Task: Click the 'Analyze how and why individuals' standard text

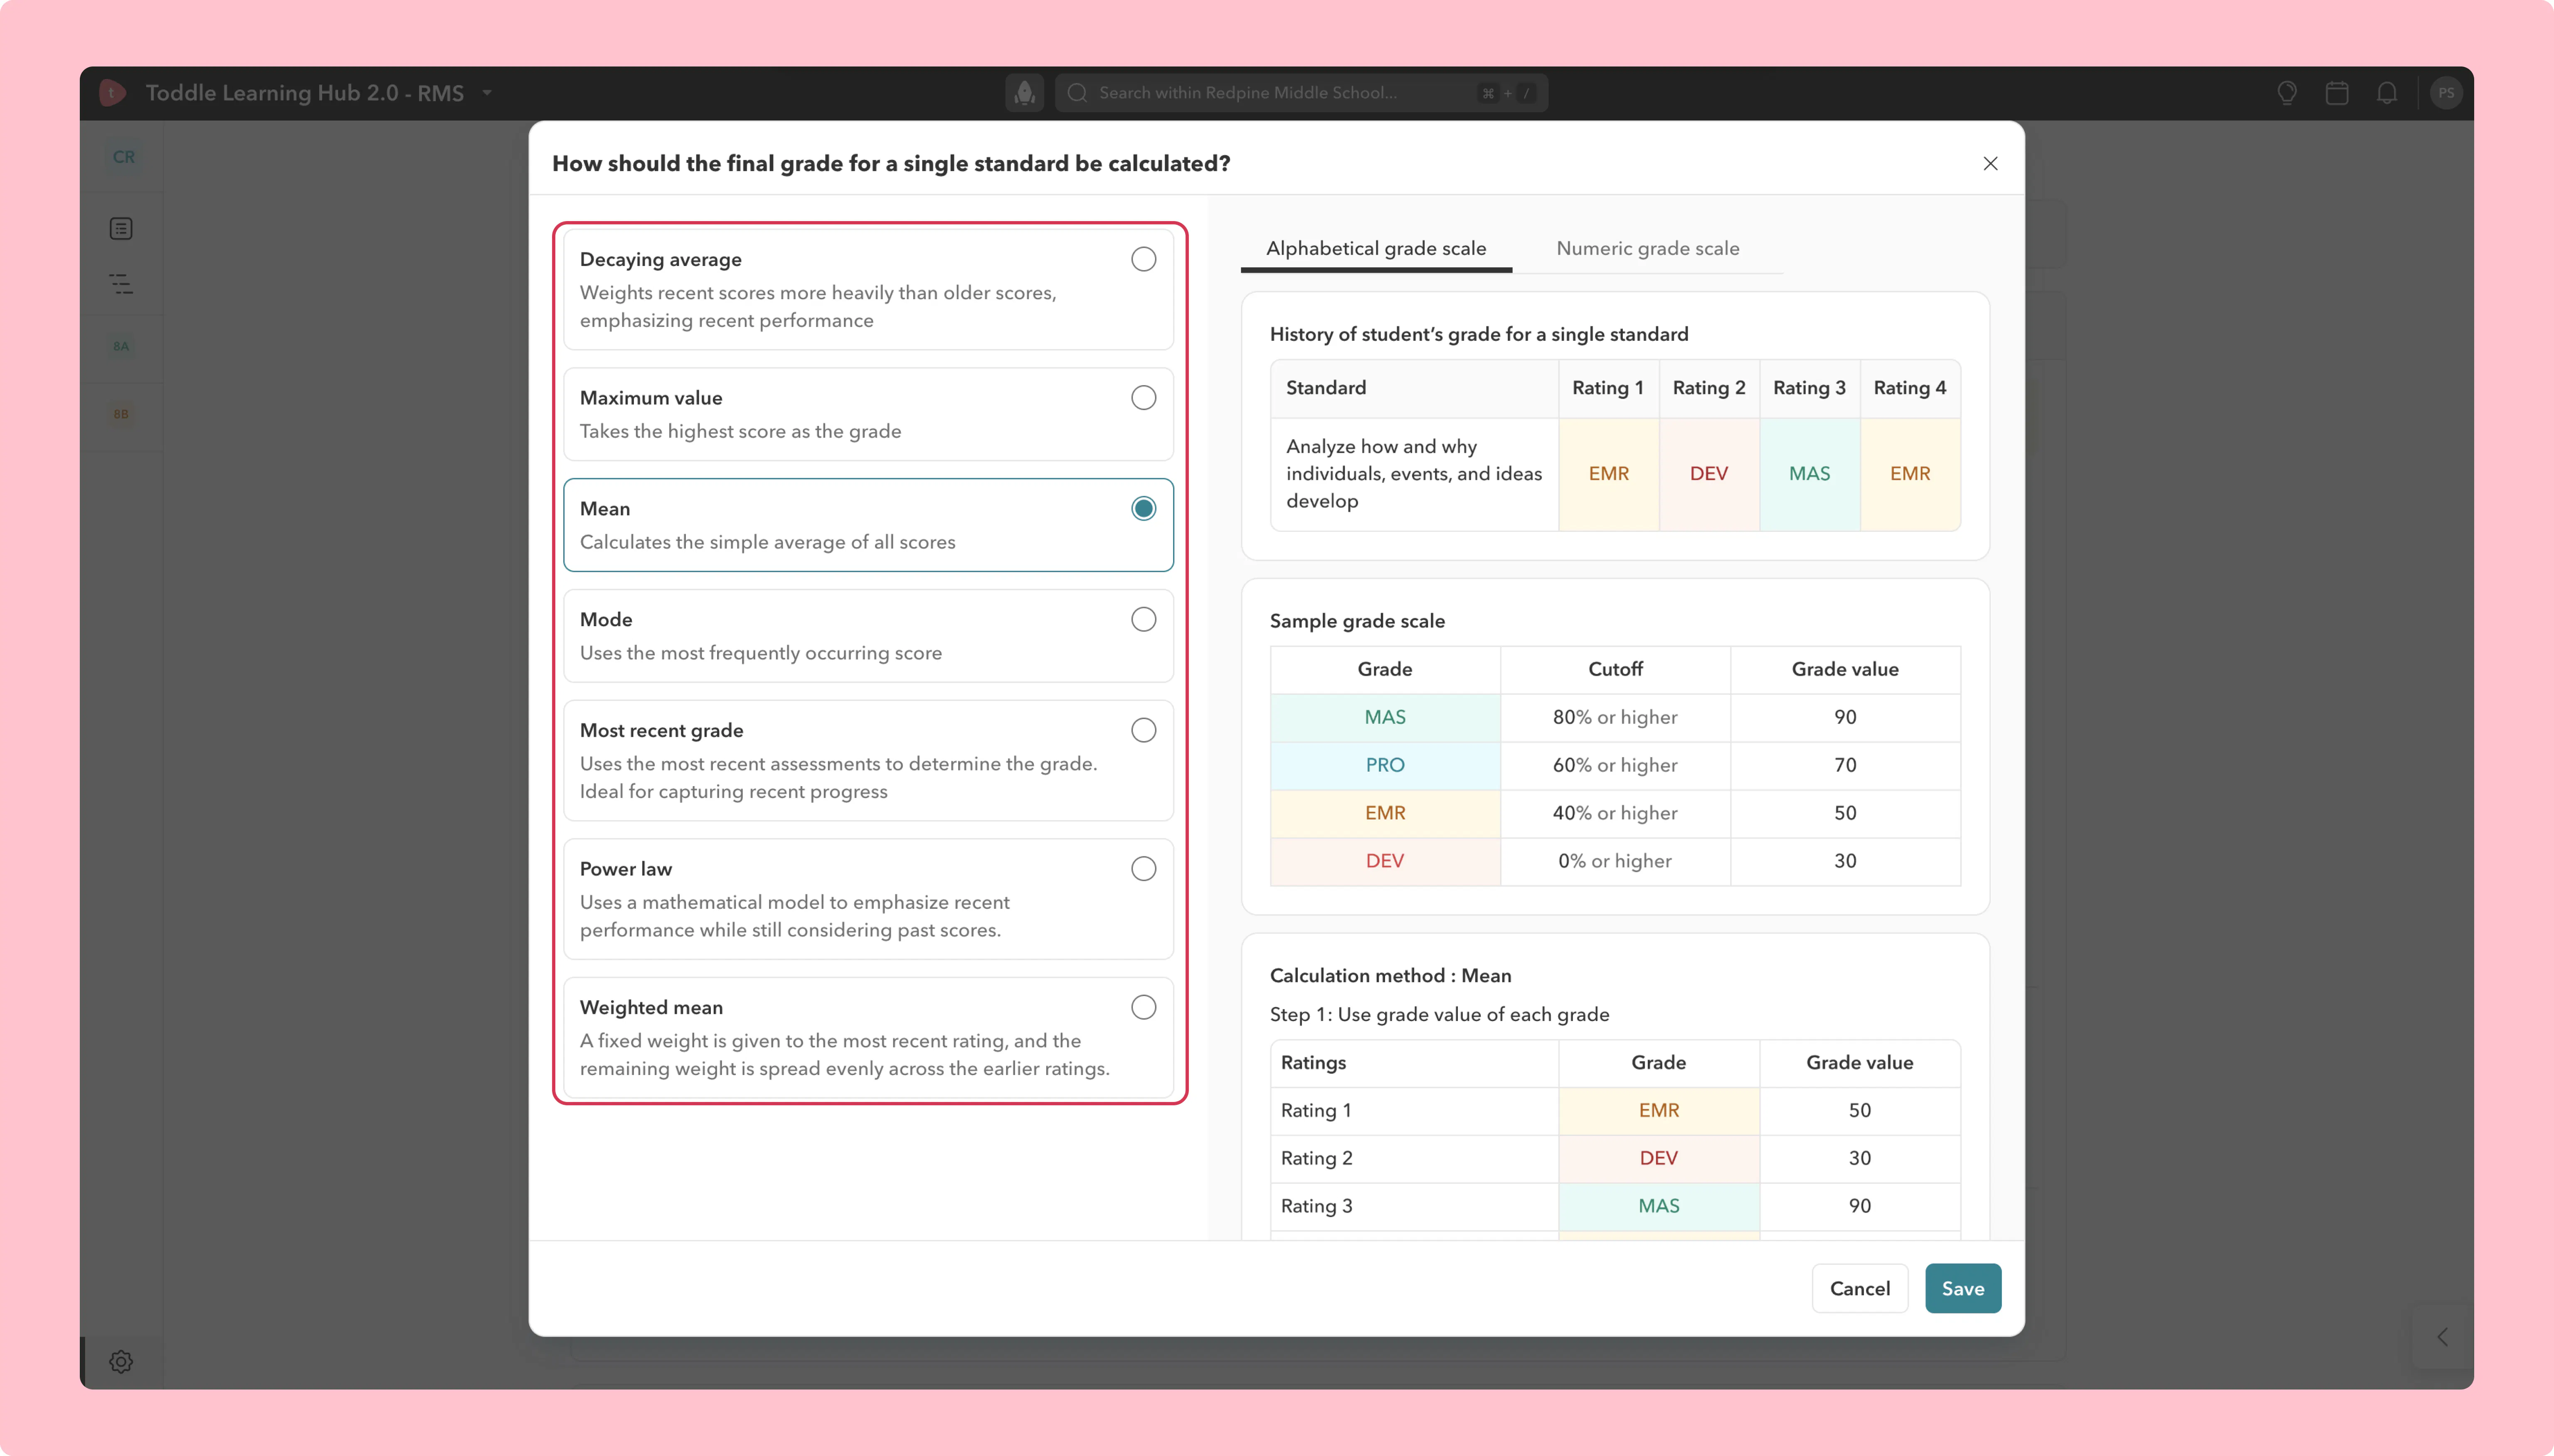Action: pos(1415,474)
